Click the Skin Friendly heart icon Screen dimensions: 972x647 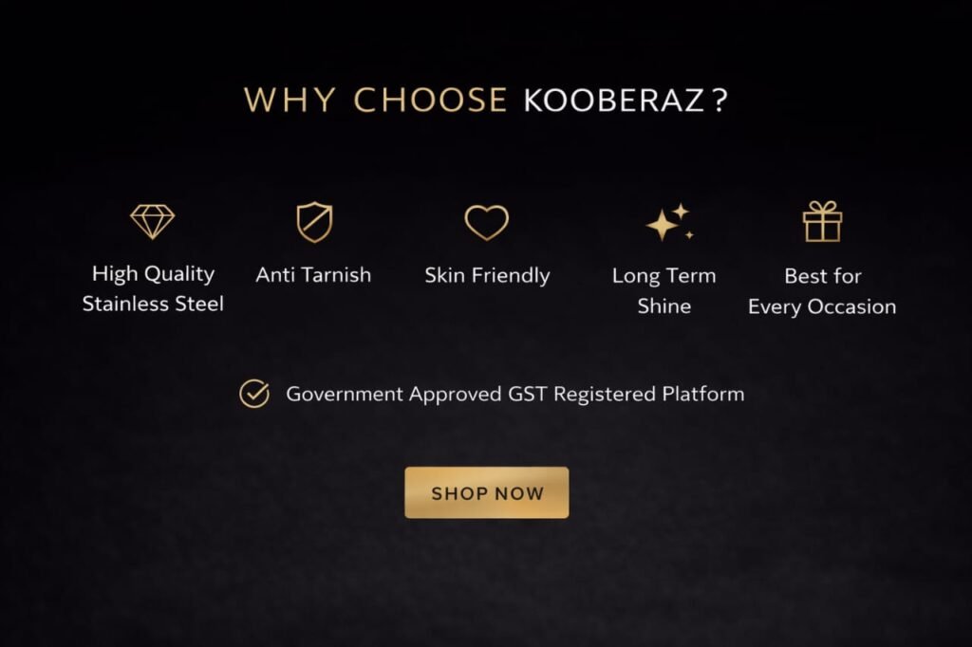pyautogui.click(x=486, y=223)
